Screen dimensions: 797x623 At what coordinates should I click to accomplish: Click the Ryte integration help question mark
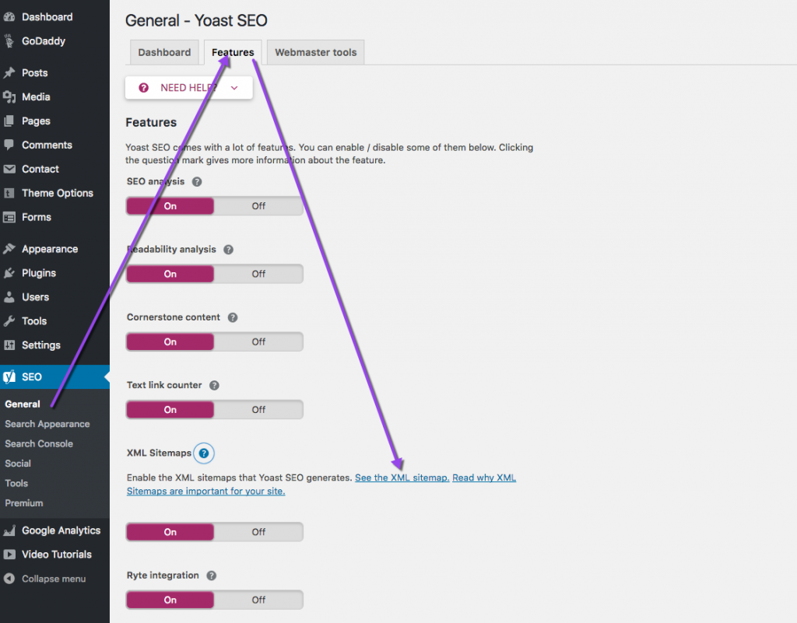tap(211, 576)
